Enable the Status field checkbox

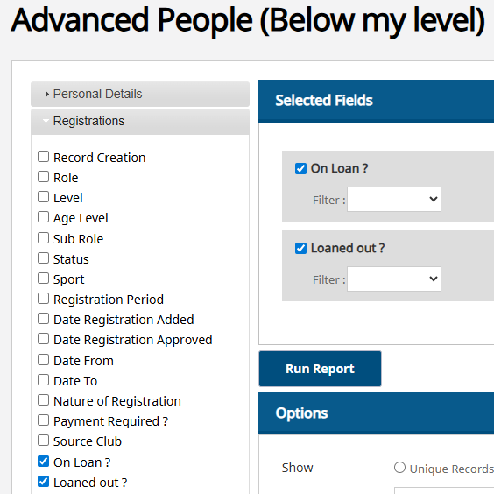43,258
